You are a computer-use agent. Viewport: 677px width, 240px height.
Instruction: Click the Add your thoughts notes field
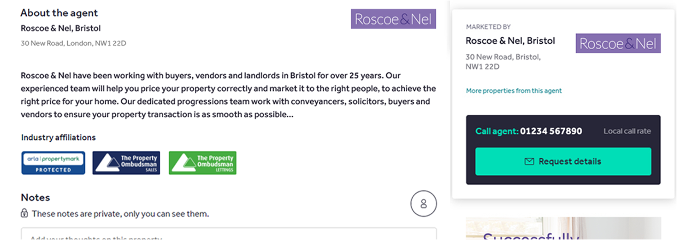click(229, 234)
